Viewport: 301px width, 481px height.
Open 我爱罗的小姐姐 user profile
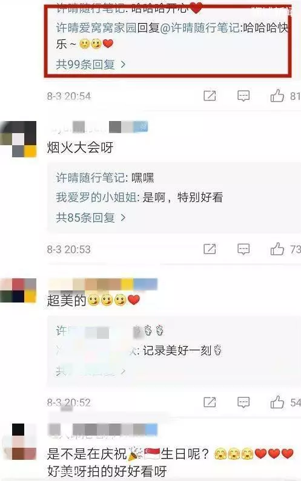pos(96,197)
